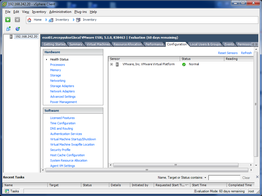Switch to the Local Users & Groups tab
The image size is (262, 196).
coord(205,44)
